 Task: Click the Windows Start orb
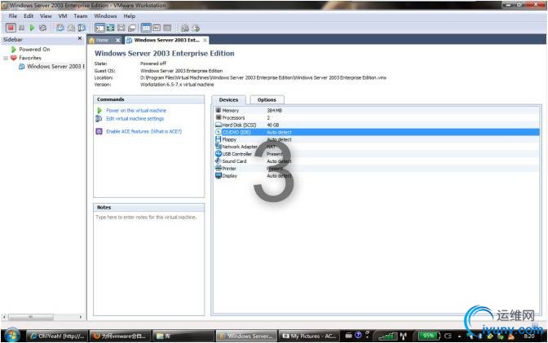(12, 336)
